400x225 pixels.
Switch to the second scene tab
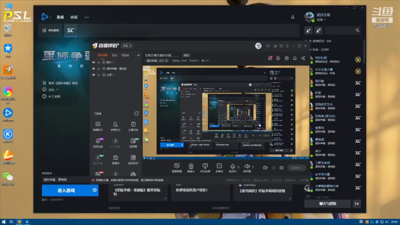click(114, 55)
